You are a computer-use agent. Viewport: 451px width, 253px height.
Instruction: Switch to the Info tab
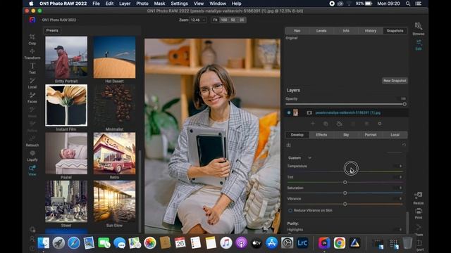click(346, 31)
